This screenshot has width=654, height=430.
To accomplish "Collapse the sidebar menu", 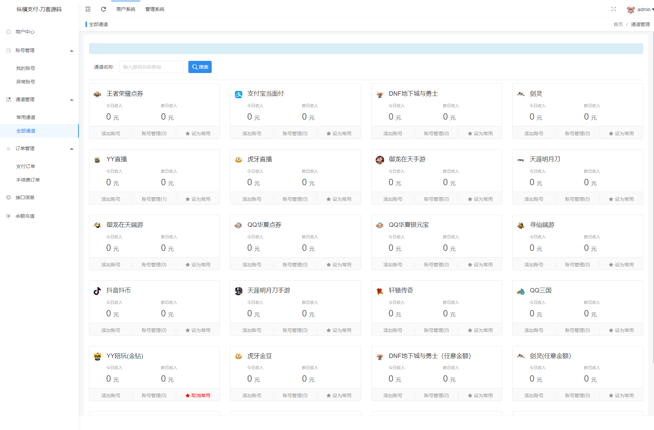I will pos(88,9).
